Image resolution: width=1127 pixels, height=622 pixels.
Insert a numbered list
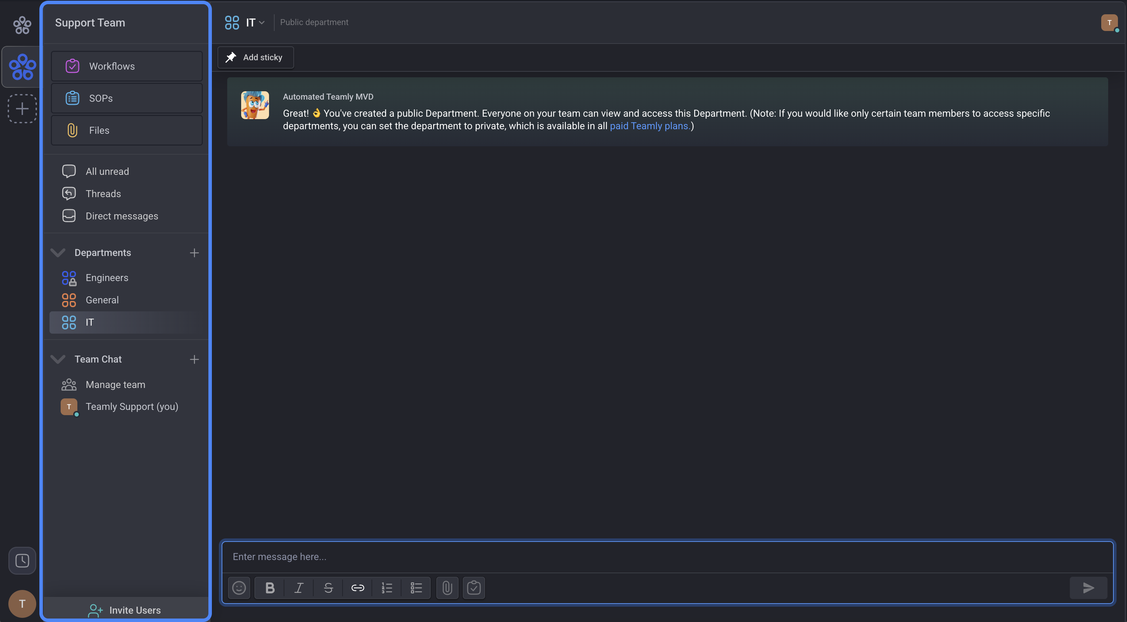tap(387, 588)
